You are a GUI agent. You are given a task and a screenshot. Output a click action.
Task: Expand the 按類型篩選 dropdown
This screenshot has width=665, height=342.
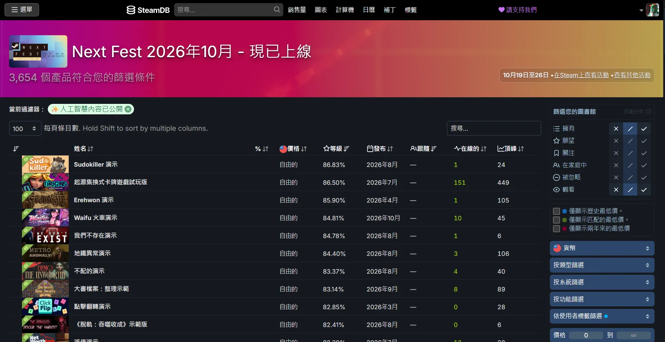(602, 265)
